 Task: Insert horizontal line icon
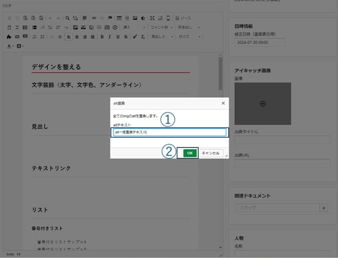click(x=127, y=18)
